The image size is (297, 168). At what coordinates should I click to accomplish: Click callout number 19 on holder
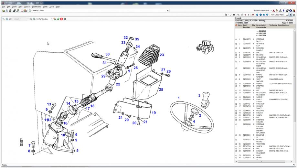[x=154, y=113]
